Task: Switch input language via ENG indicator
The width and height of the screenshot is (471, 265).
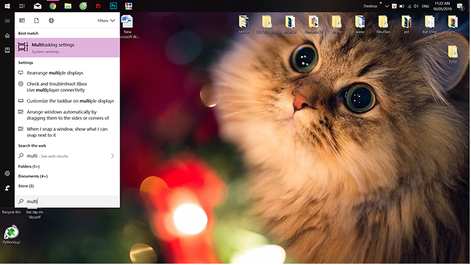Action: (425, 6)
